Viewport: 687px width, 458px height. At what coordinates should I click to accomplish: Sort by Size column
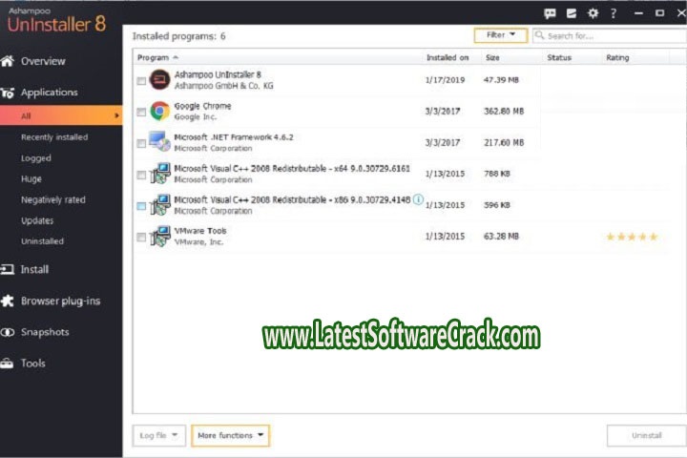point(492,57)
